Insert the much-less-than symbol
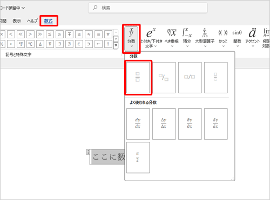The image size is (270, 200). click(x=21, y=34)
